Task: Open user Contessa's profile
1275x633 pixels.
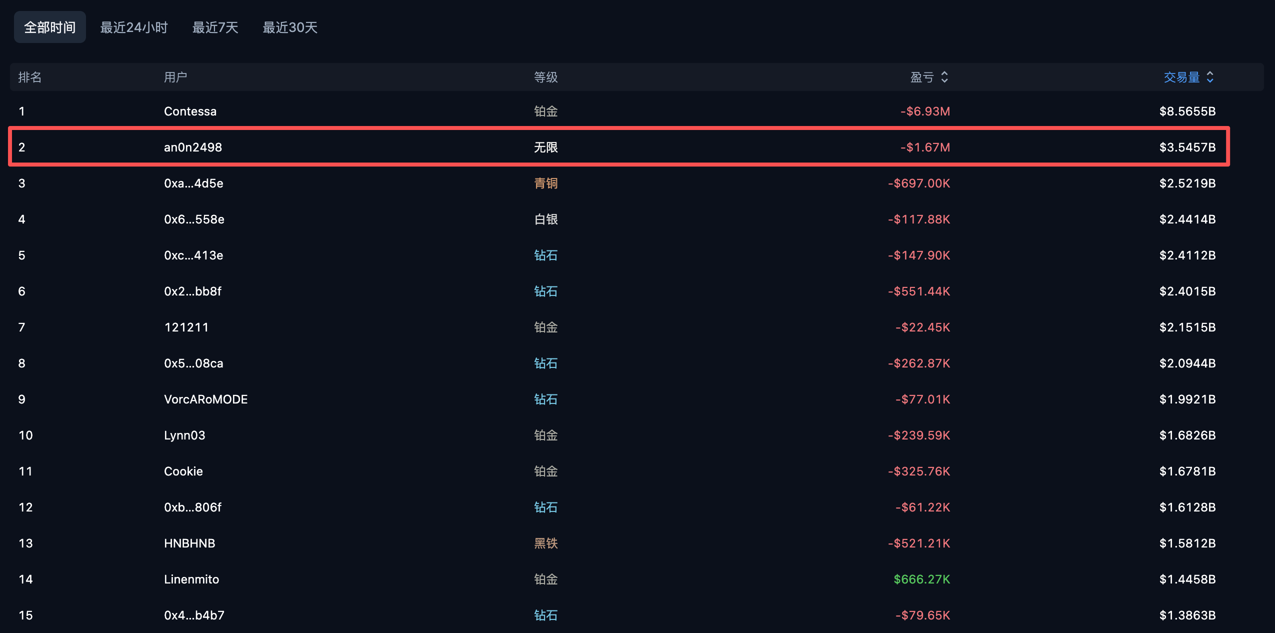Action: coord(190,111)
